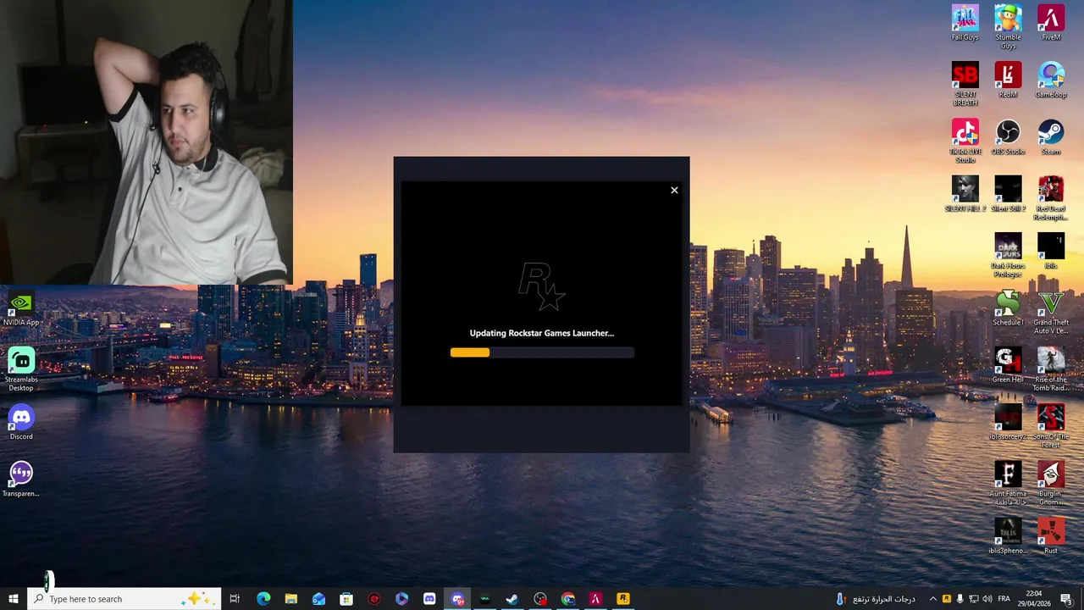Select the iblissorcery2 desktop icon
Image resolution: width=1084 pixels, height=610 pixels.
coord(1008,422)
